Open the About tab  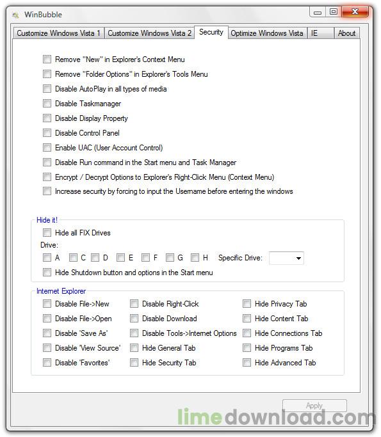(346, 33)
